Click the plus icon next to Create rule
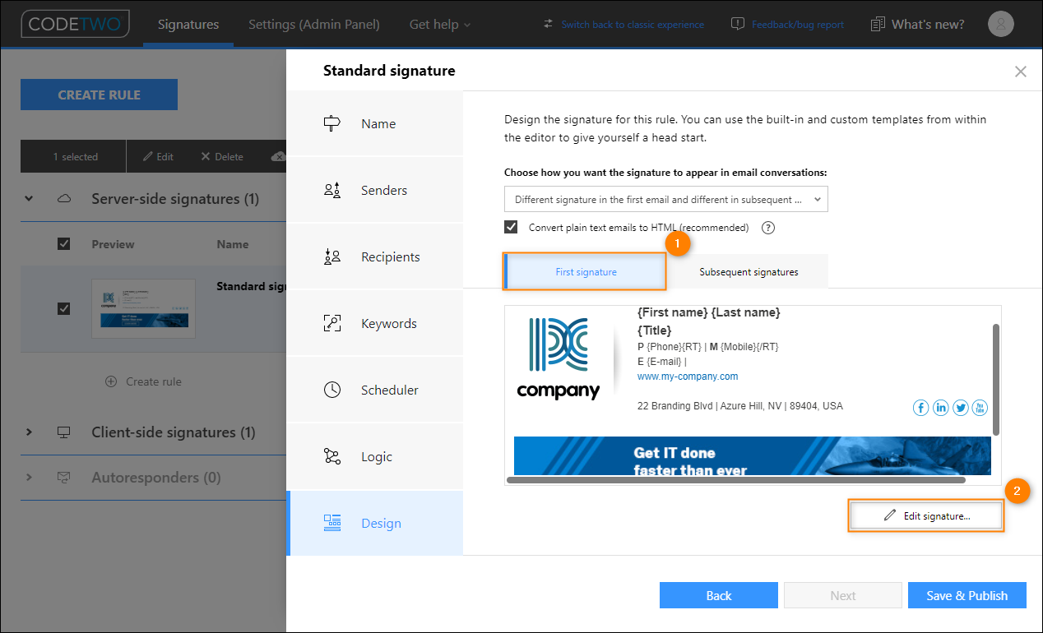The image size is (1043, 633). click(x=111, y=381)
